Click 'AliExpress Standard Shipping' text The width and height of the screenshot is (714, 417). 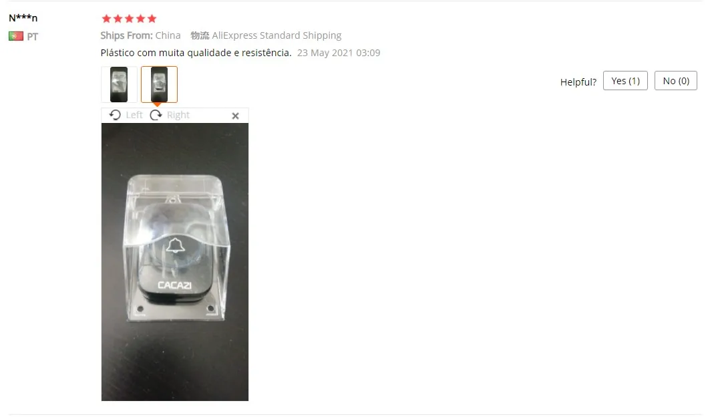[277, 35]
